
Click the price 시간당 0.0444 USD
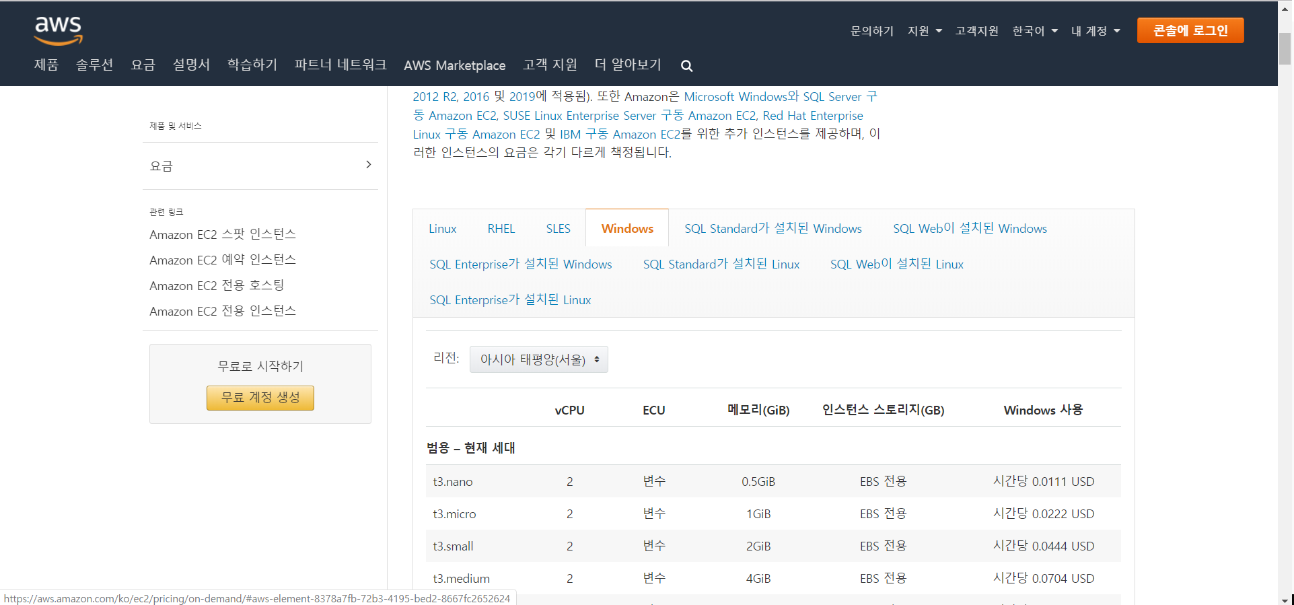point(1044,546)
